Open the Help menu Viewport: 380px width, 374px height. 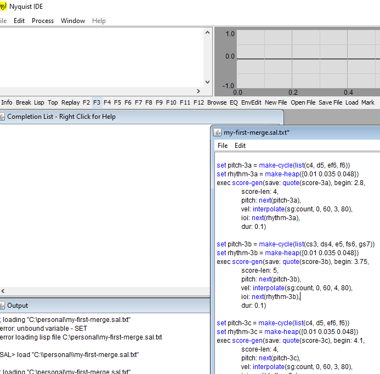pyautogui.click(x=99, y=21)
